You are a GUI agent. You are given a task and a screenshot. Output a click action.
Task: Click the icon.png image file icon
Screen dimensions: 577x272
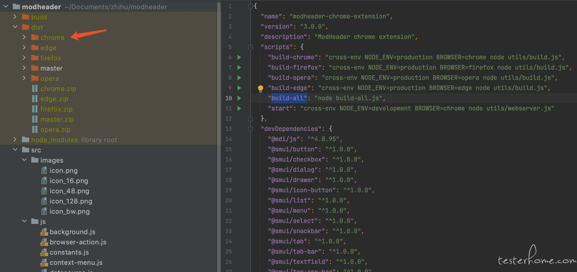[x=44, y=171]
